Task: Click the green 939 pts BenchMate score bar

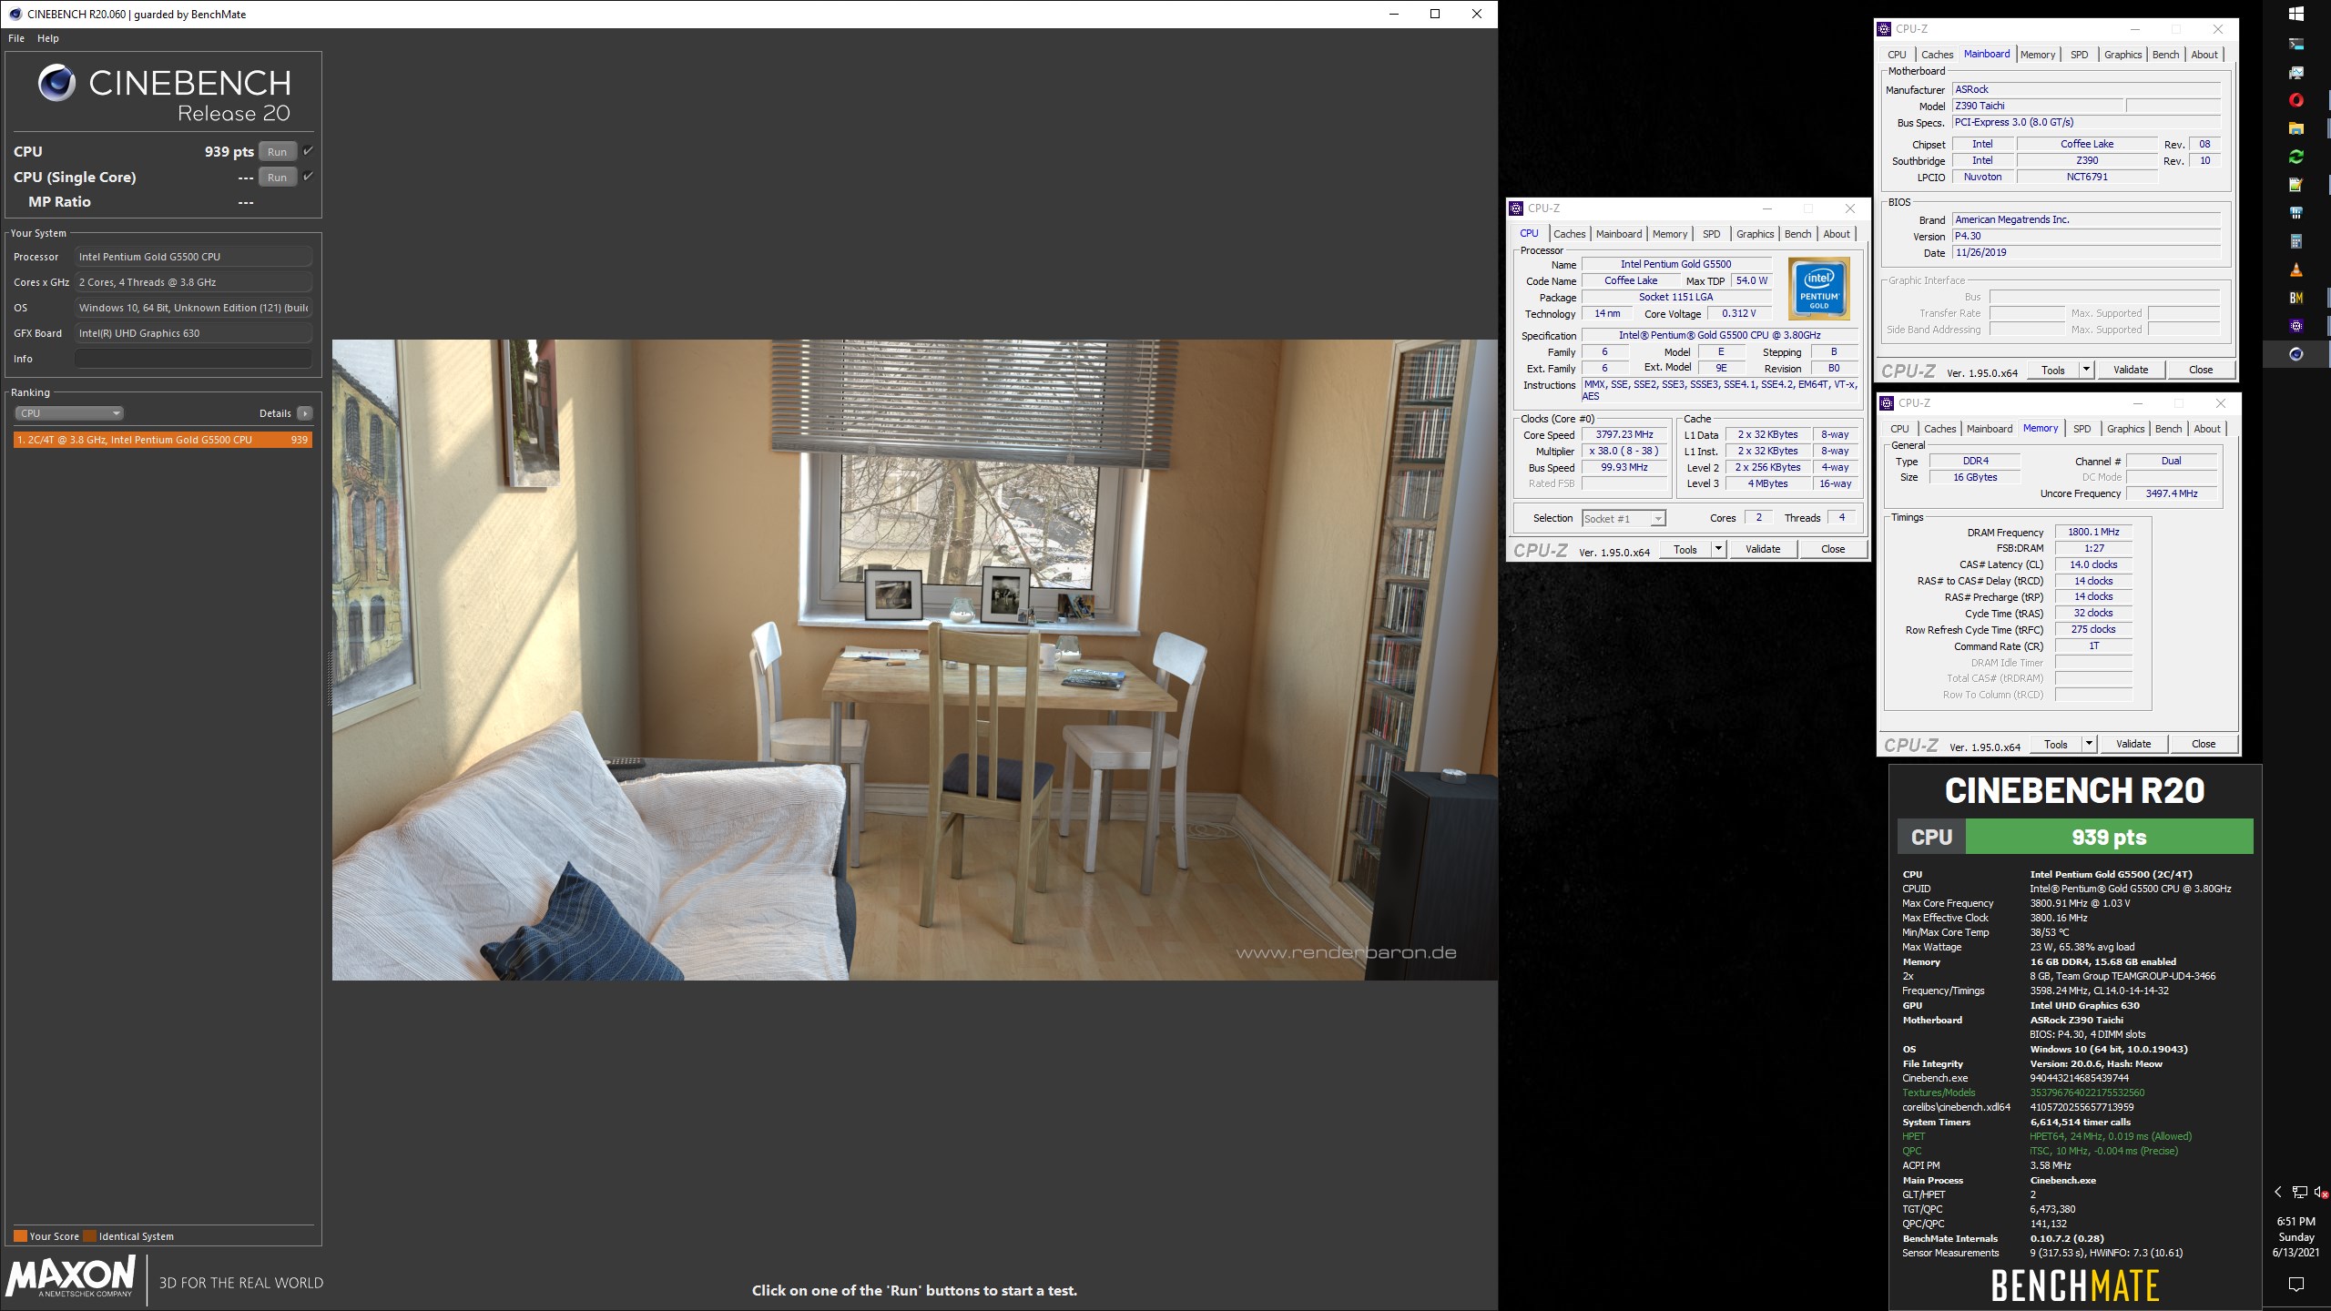Action: click(2109, 837)
